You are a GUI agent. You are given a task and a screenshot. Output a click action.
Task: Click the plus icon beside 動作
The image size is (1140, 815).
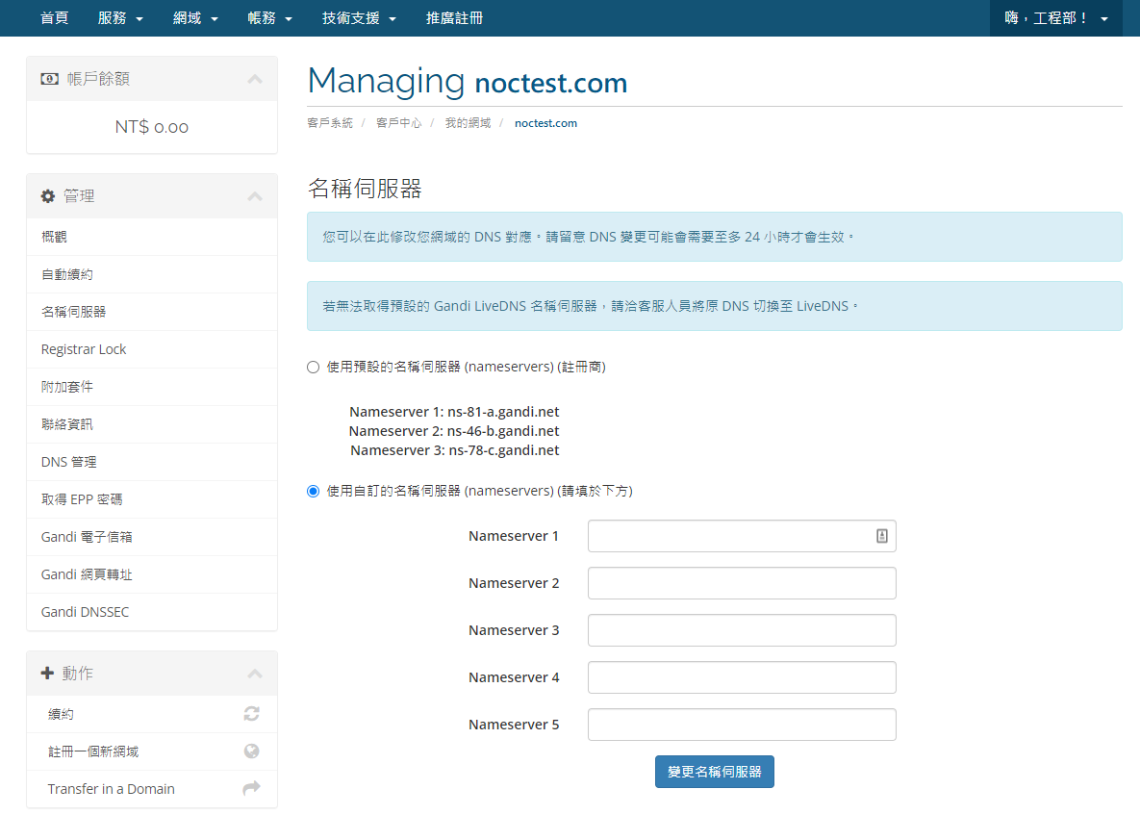(x=47, y=674)
